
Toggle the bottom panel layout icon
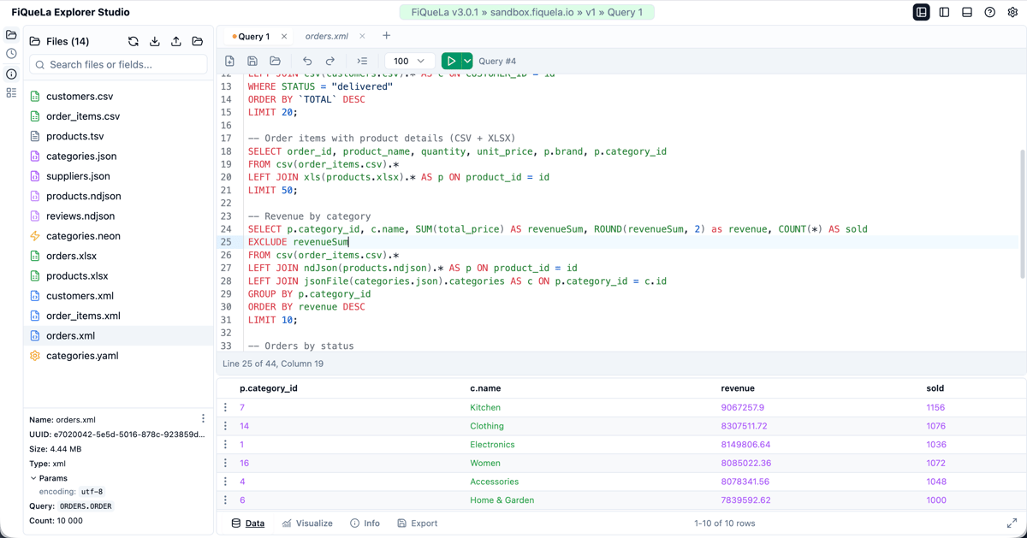tap(967, 12)
